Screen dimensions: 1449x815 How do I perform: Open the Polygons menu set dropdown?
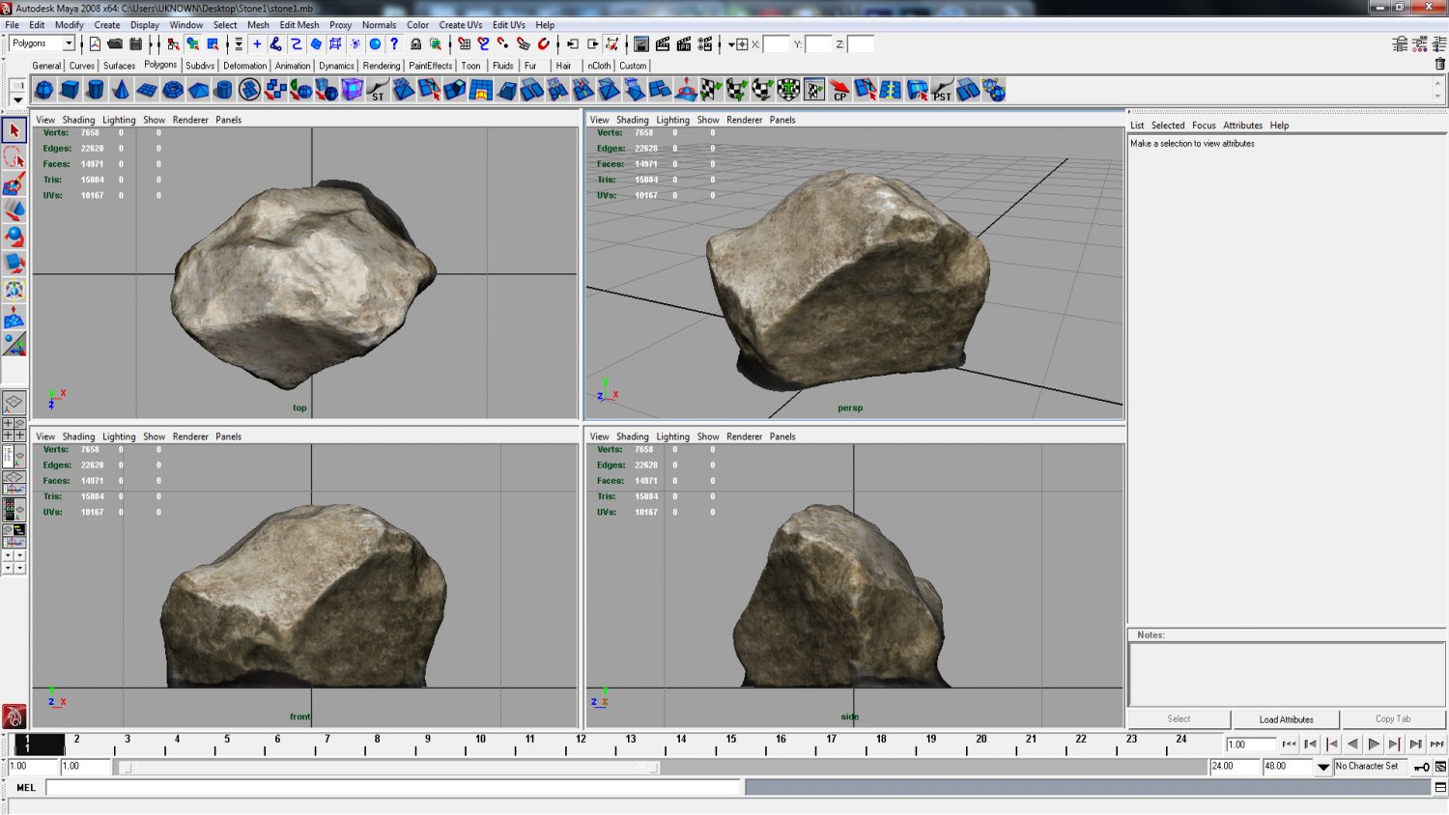(69, 43)
